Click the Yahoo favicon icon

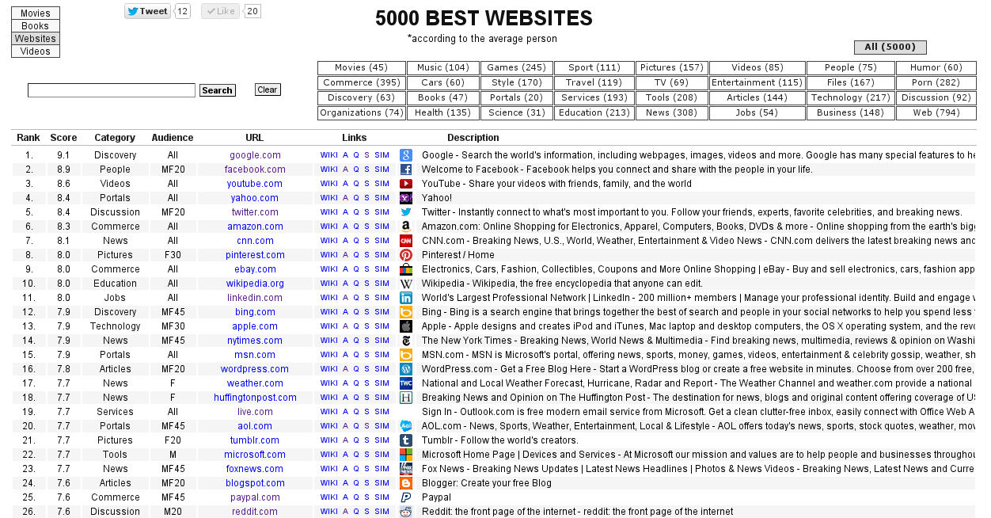[406, 198]
